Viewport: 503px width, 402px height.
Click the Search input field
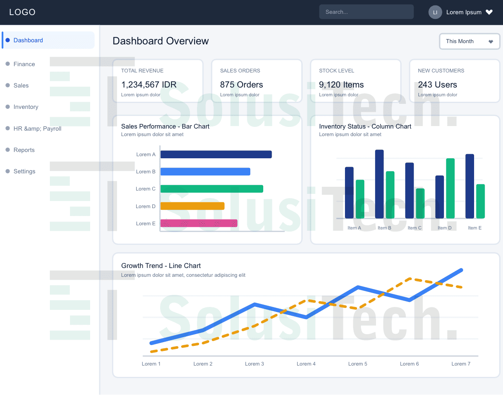click(x=366, y=12)
